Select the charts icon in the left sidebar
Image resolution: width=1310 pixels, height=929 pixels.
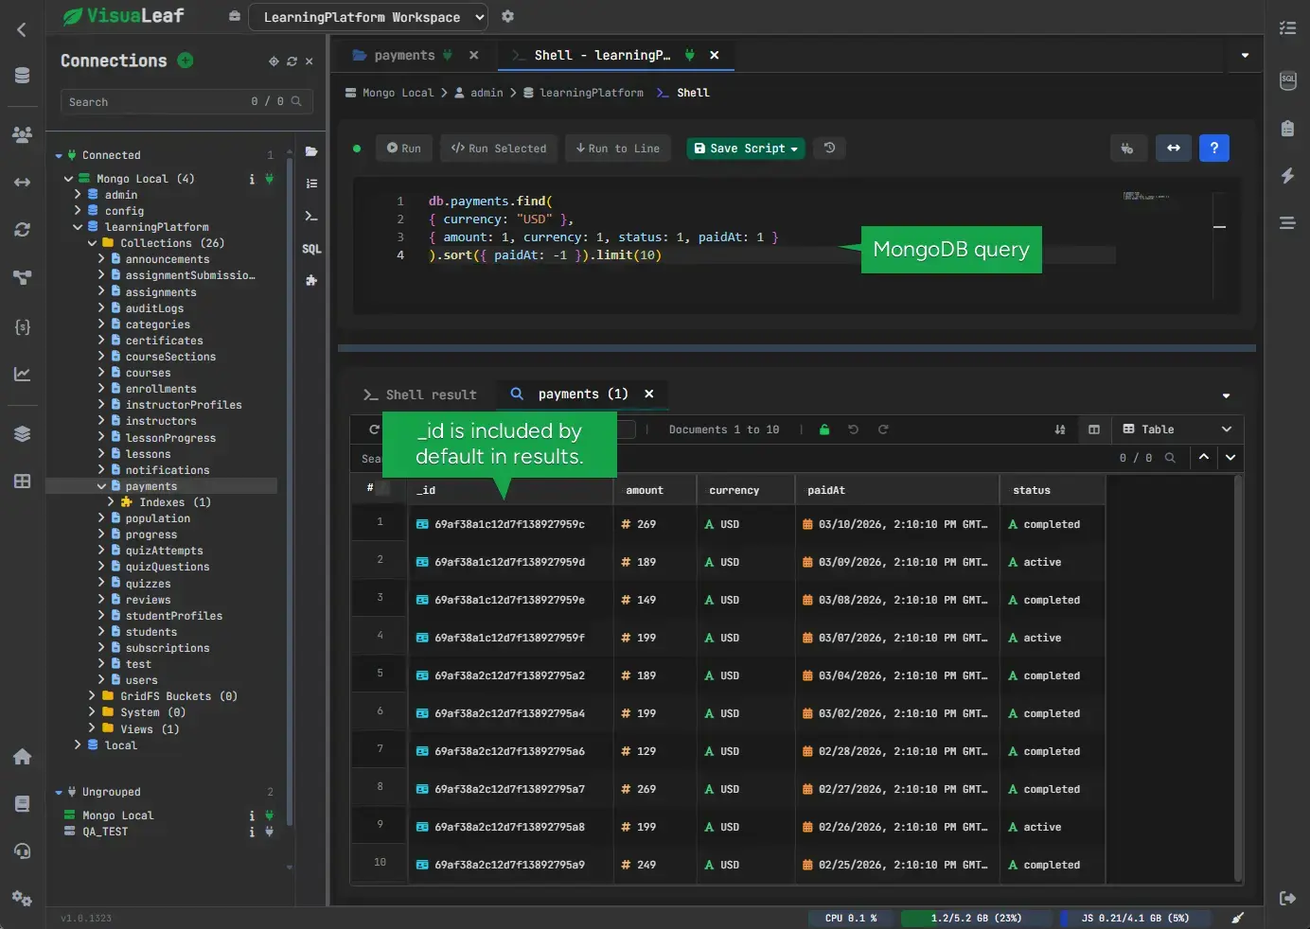[x=22, y=374]
